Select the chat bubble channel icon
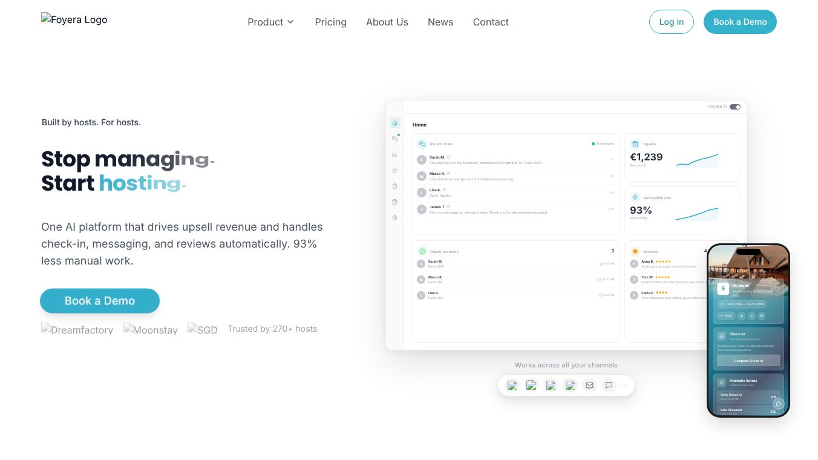 [609, 385]
